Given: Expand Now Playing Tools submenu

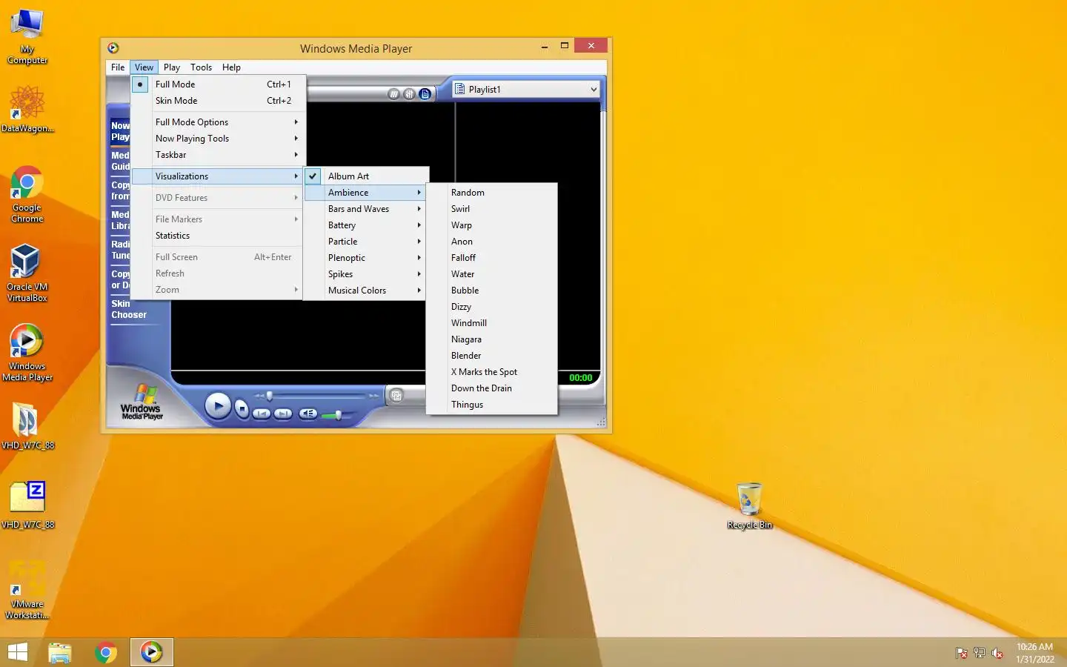Looking at the screenshot, I should [x=216, y=139].
